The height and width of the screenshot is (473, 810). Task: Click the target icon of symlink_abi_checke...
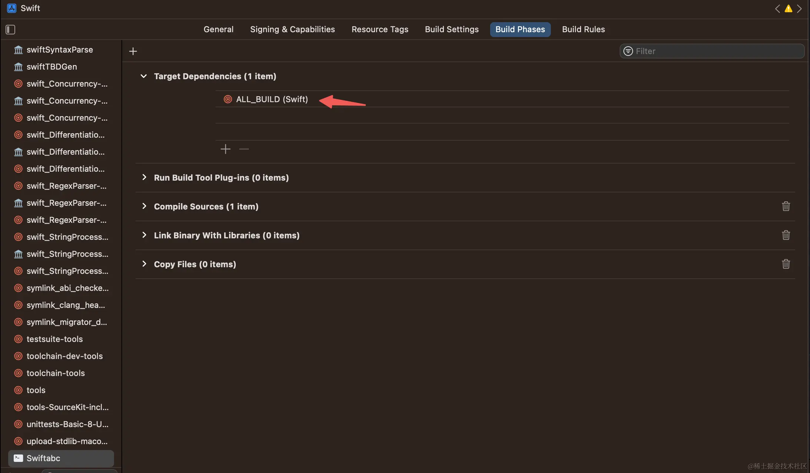(18, 288)
